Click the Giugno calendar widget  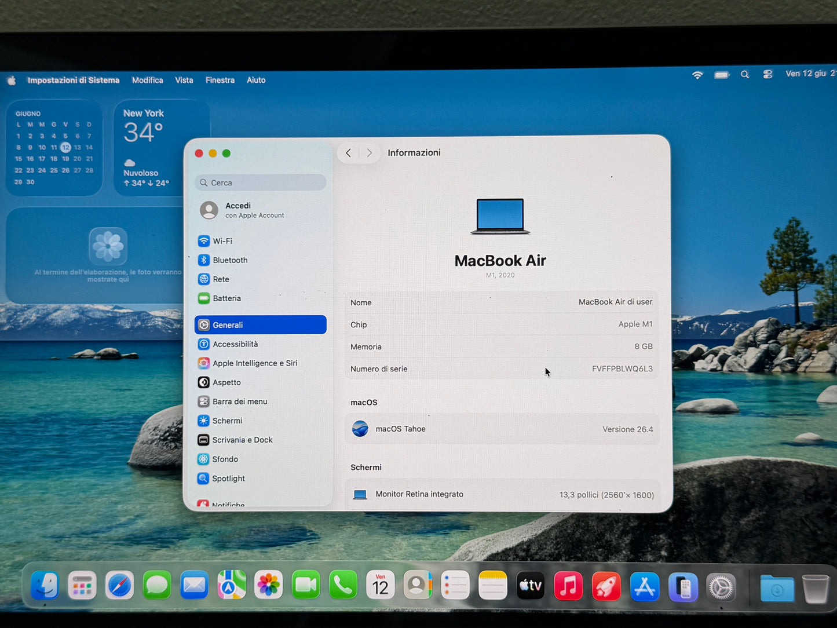54,148
